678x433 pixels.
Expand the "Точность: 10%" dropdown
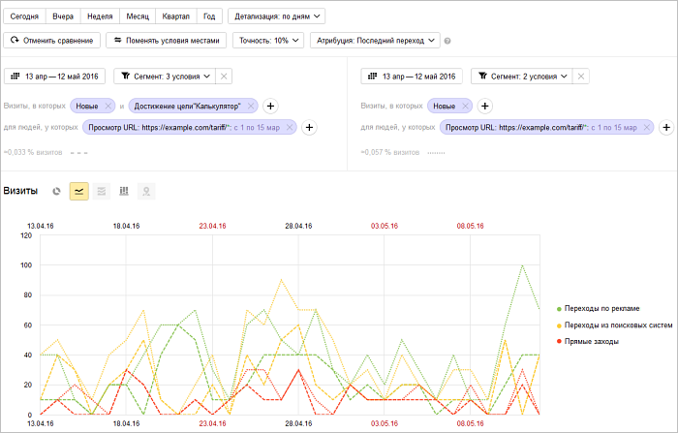coord(267,41)
